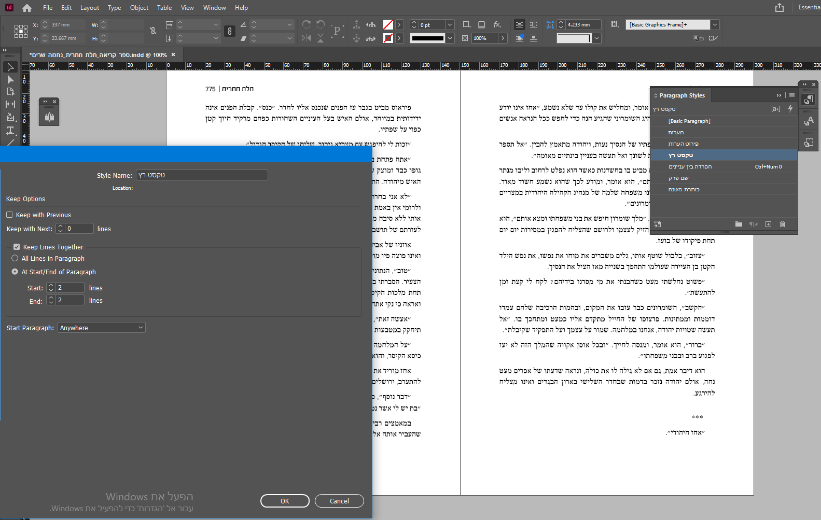Select All Lines in Paragraph option
Screen dimensions: 821x520
coord(15,258)
